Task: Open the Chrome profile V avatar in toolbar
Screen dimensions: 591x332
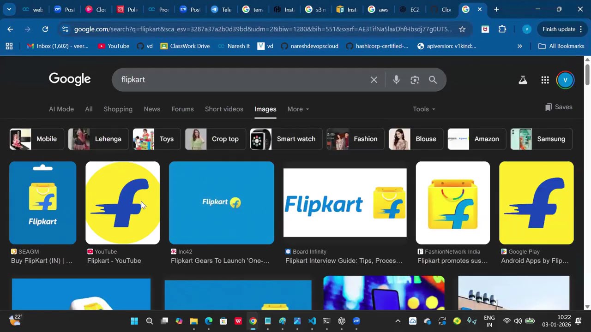Action: click(527, 29)
